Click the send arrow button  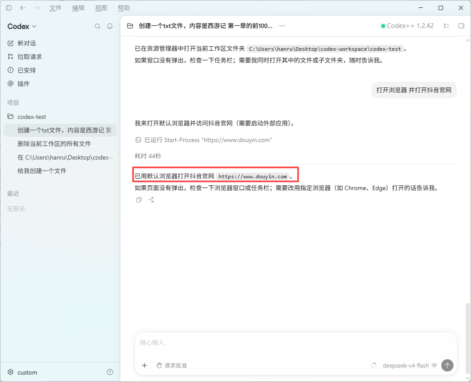[x=447, y=365]
